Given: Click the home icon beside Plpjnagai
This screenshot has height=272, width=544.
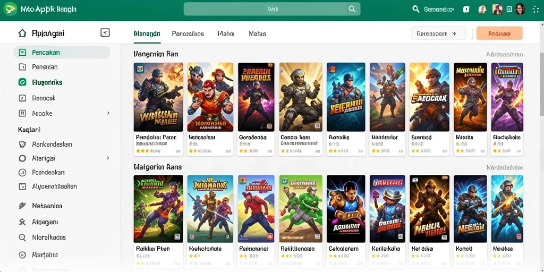Looking at the screenshot, I should point(22,33).
